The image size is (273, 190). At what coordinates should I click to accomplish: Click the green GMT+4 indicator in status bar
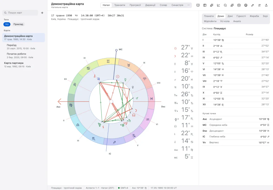(x=123, y=188)
